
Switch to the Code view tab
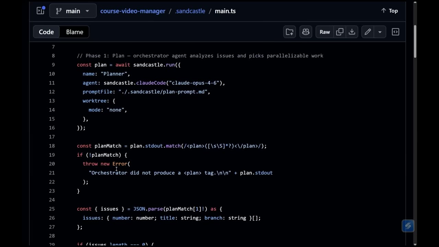(46, 32)
